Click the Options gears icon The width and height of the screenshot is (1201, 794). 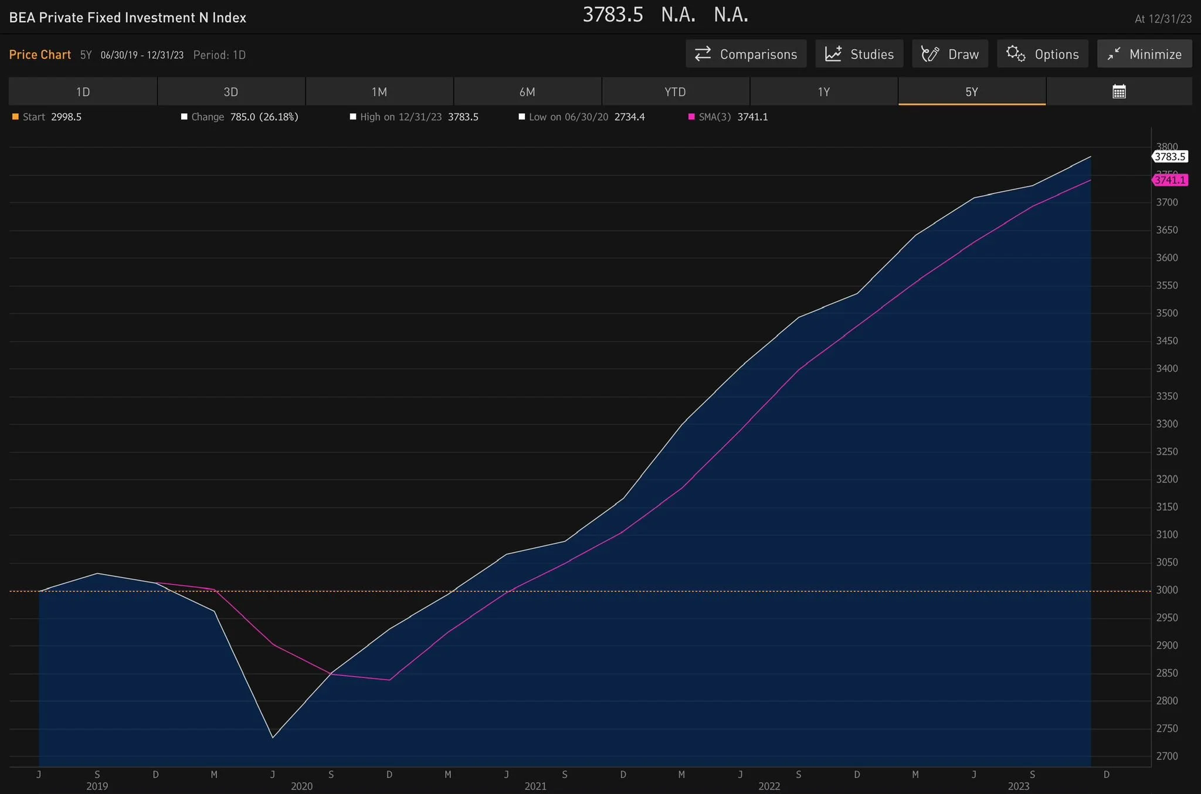coord(1016,54)
